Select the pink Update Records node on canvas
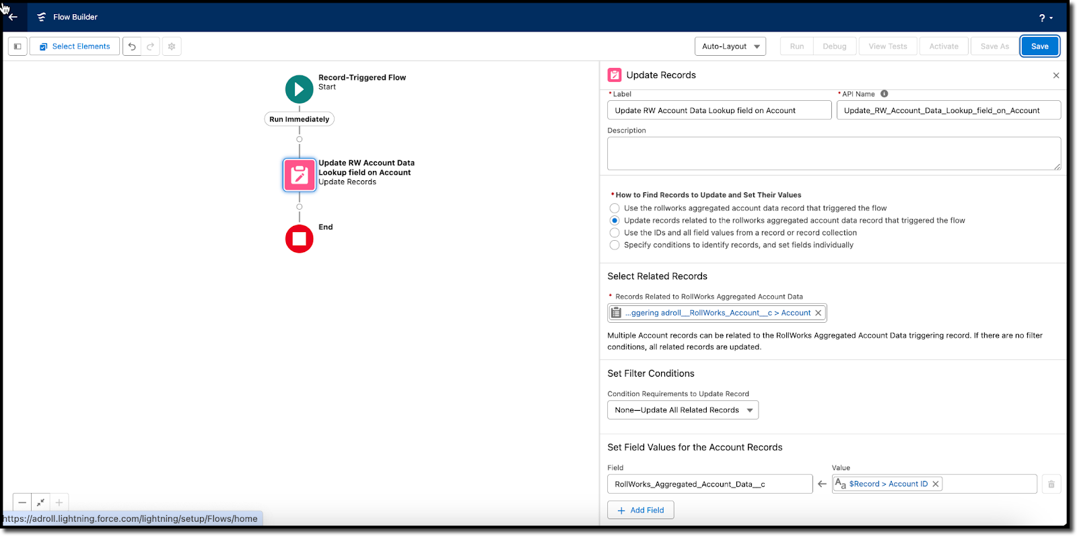 click(299, 175)
